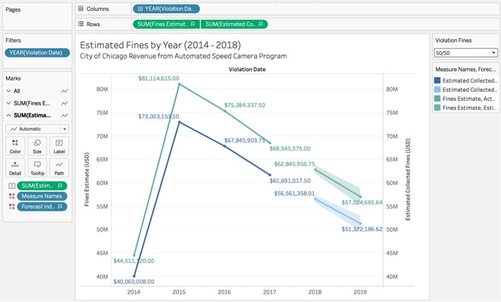Expand the SUM(Fines E... marks section
This screenshot has width=501, height=302.
point(9,103)
